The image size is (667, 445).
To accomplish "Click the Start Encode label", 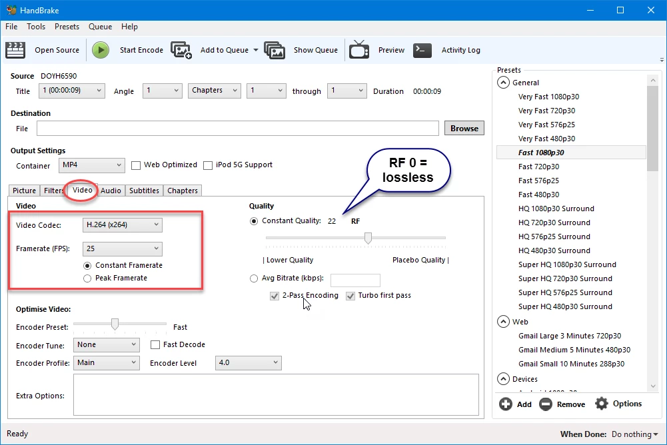I will click(x=142, y=50).
